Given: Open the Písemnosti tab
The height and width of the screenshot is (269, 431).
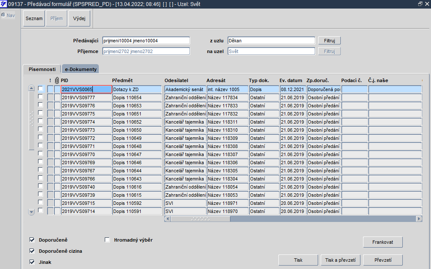Looking at the screenshot, I should click(42, 69).
